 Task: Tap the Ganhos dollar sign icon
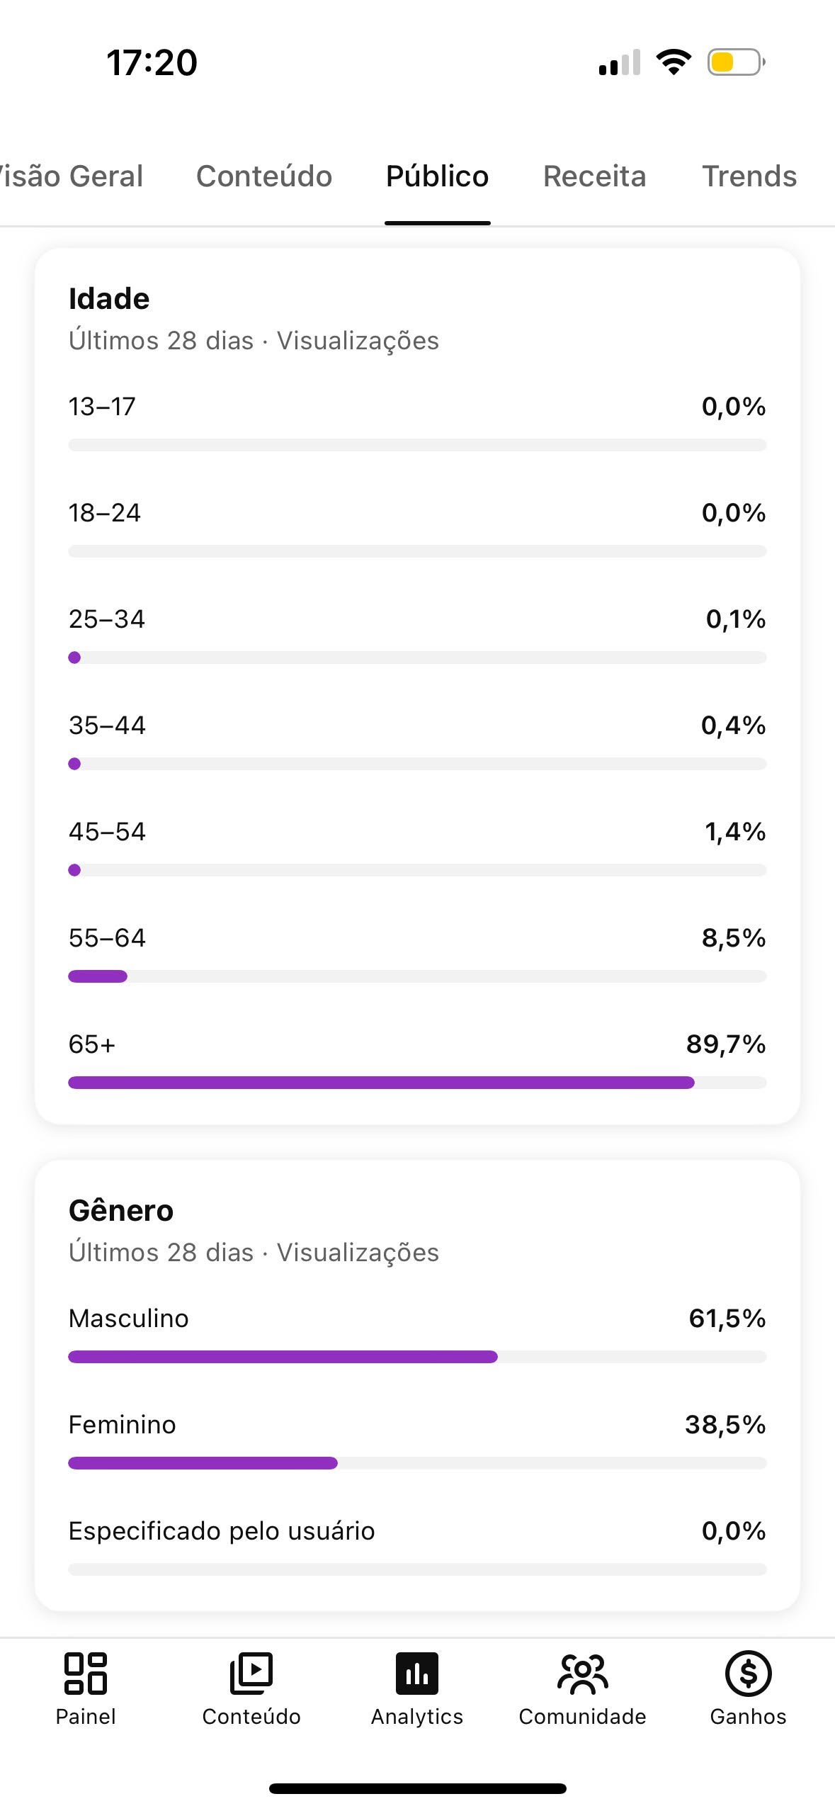[748, 1674]
